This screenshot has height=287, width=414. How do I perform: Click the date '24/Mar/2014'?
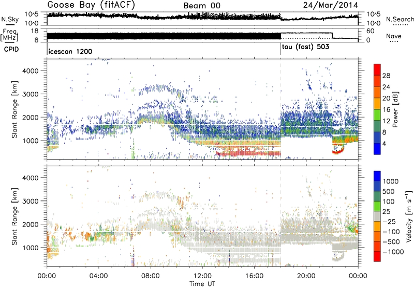click(331, 5)
